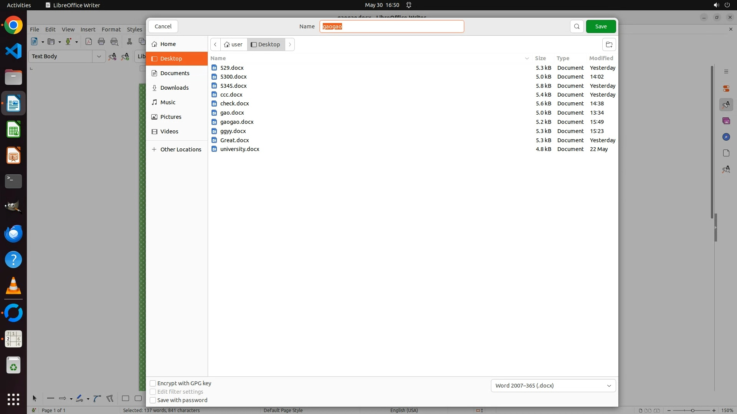Select Documents in the places sidebar

tap(175, 73)
